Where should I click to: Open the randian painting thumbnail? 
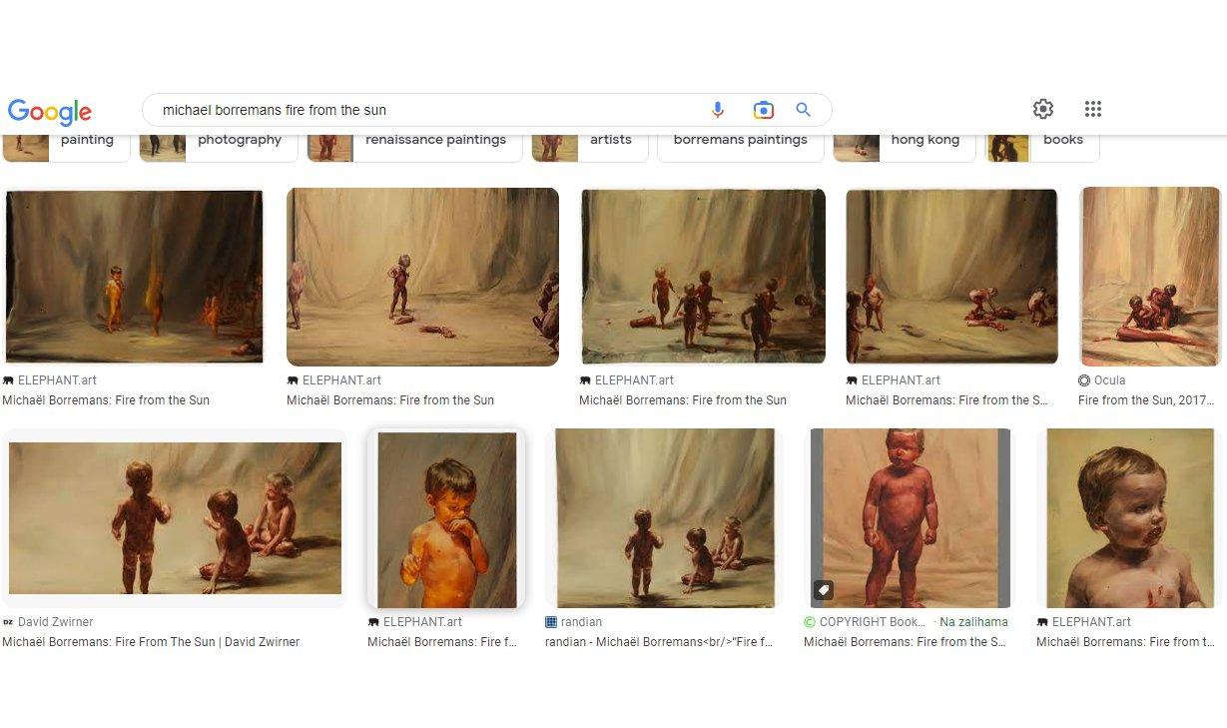[666, 518]
